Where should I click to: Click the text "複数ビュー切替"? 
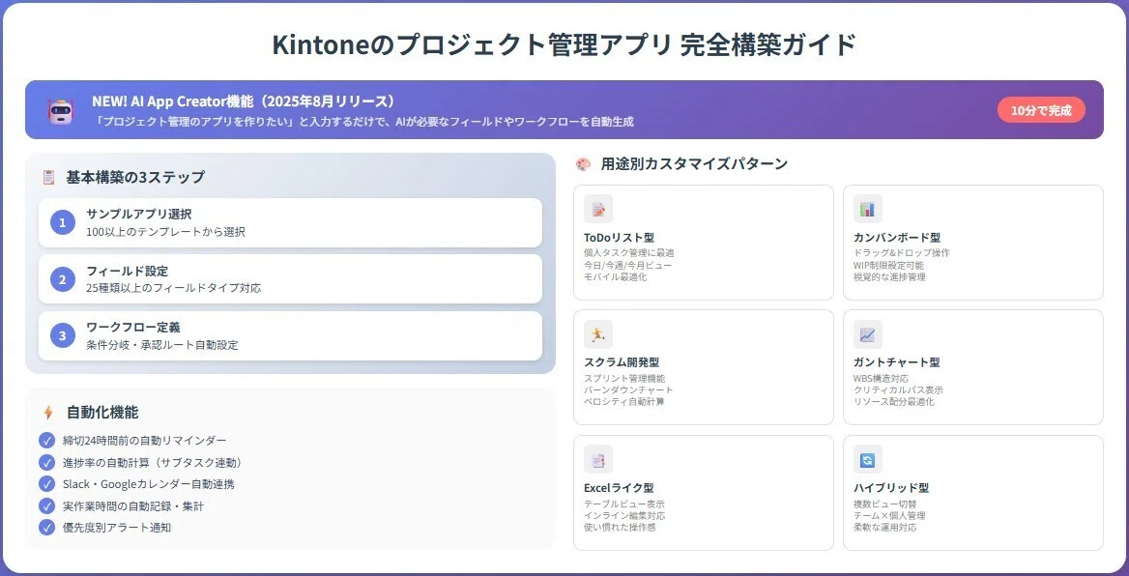click(884, 504)
